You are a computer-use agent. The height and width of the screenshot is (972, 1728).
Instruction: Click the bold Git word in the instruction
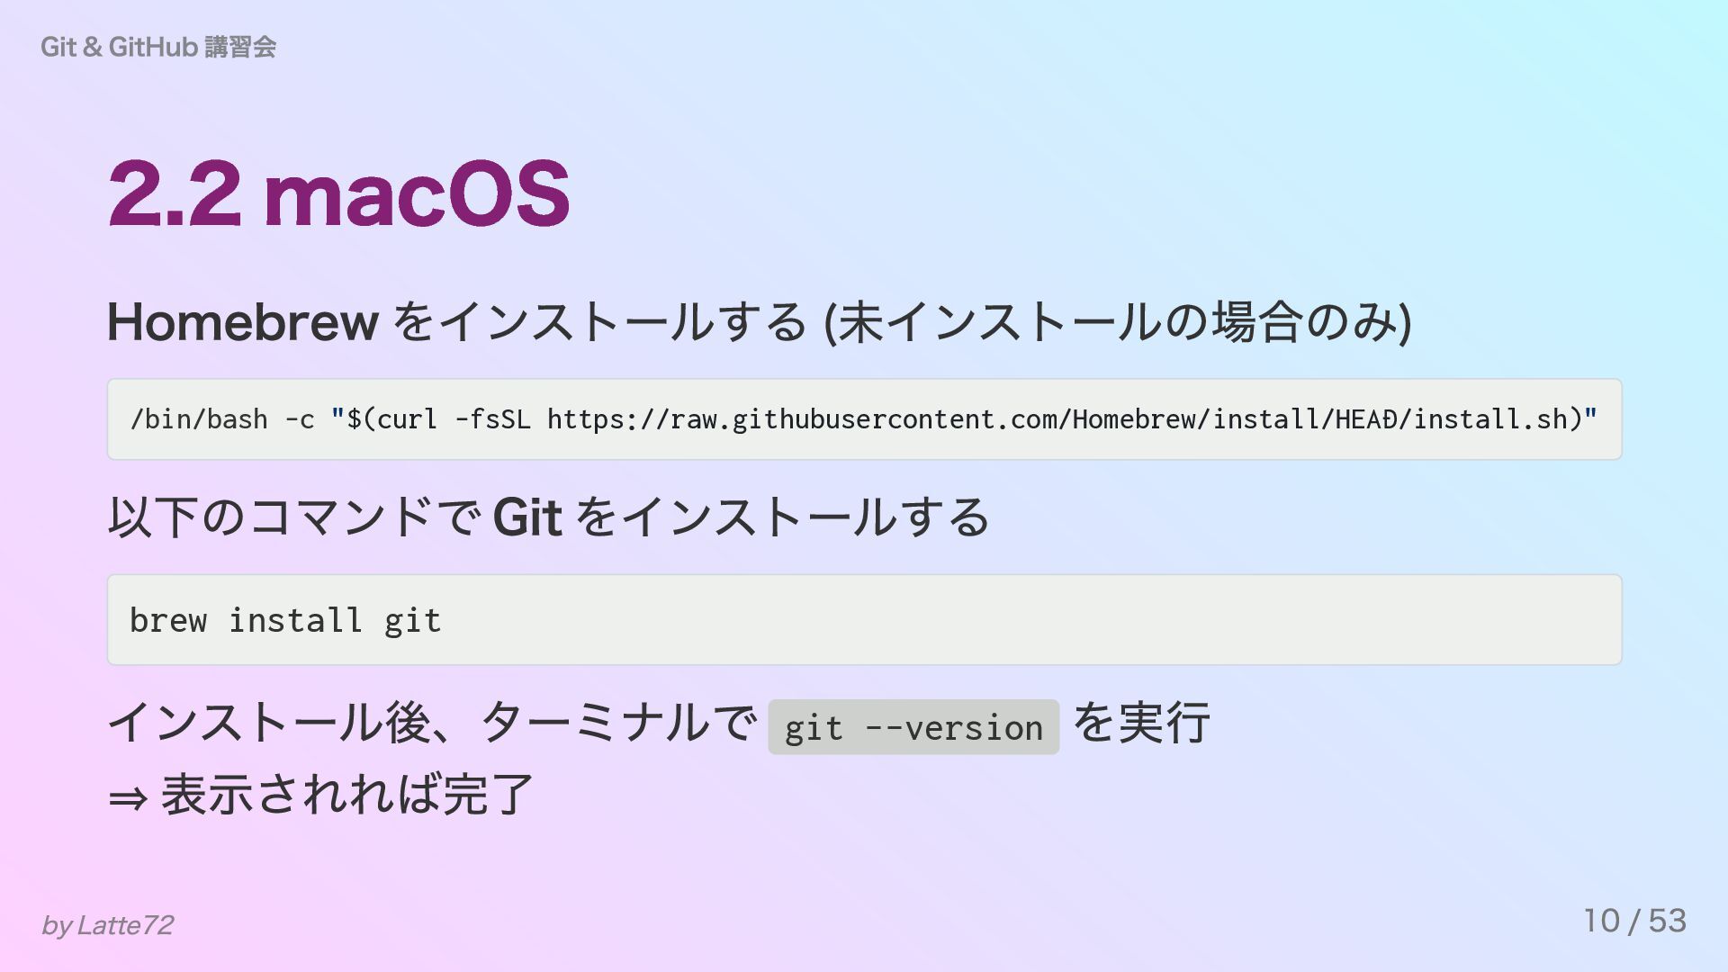tap(527, 518)
